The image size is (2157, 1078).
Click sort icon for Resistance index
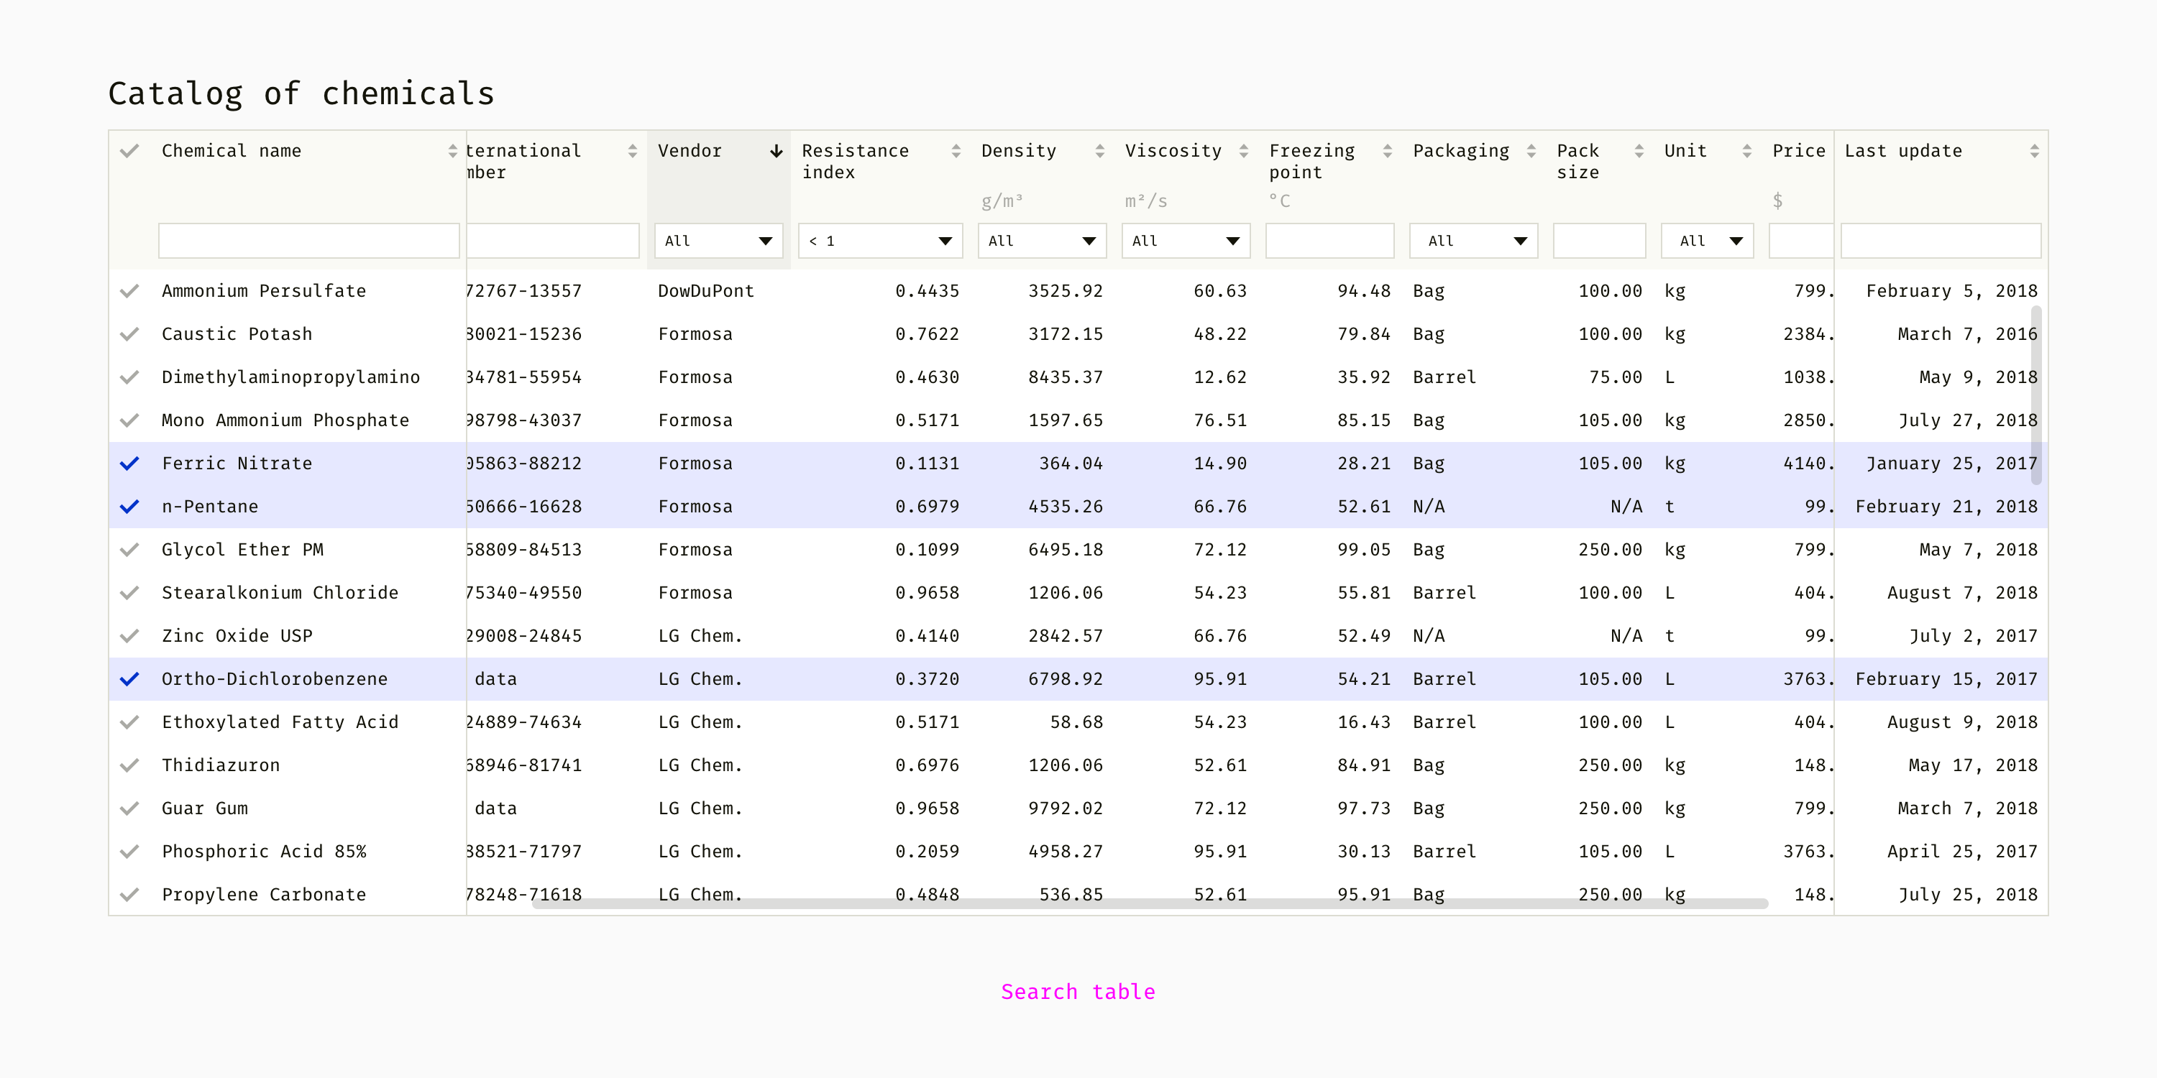[x=956, y=151]
